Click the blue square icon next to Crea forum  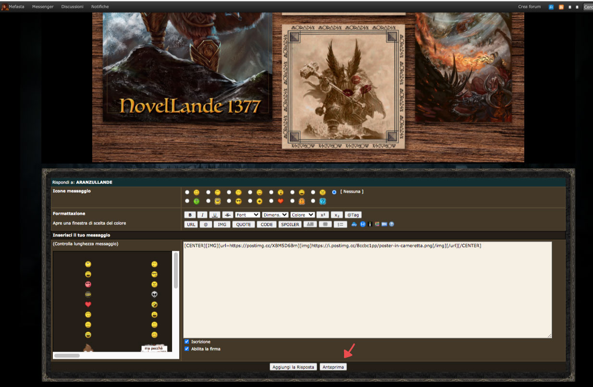tap(551, 7)
